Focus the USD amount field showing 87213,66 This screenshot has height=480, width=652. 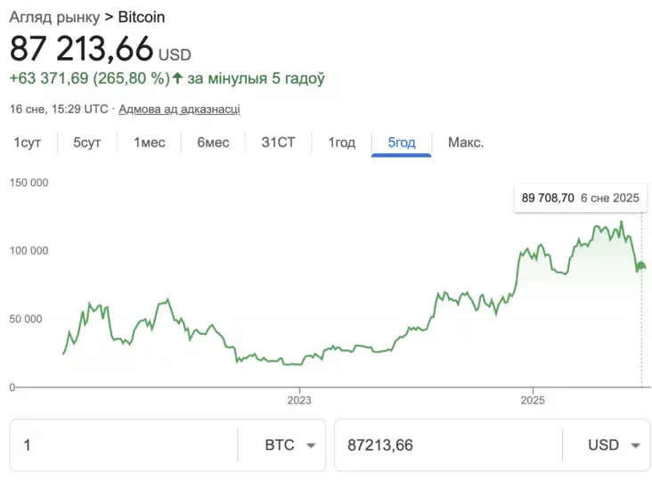click(x=445, y=445)
